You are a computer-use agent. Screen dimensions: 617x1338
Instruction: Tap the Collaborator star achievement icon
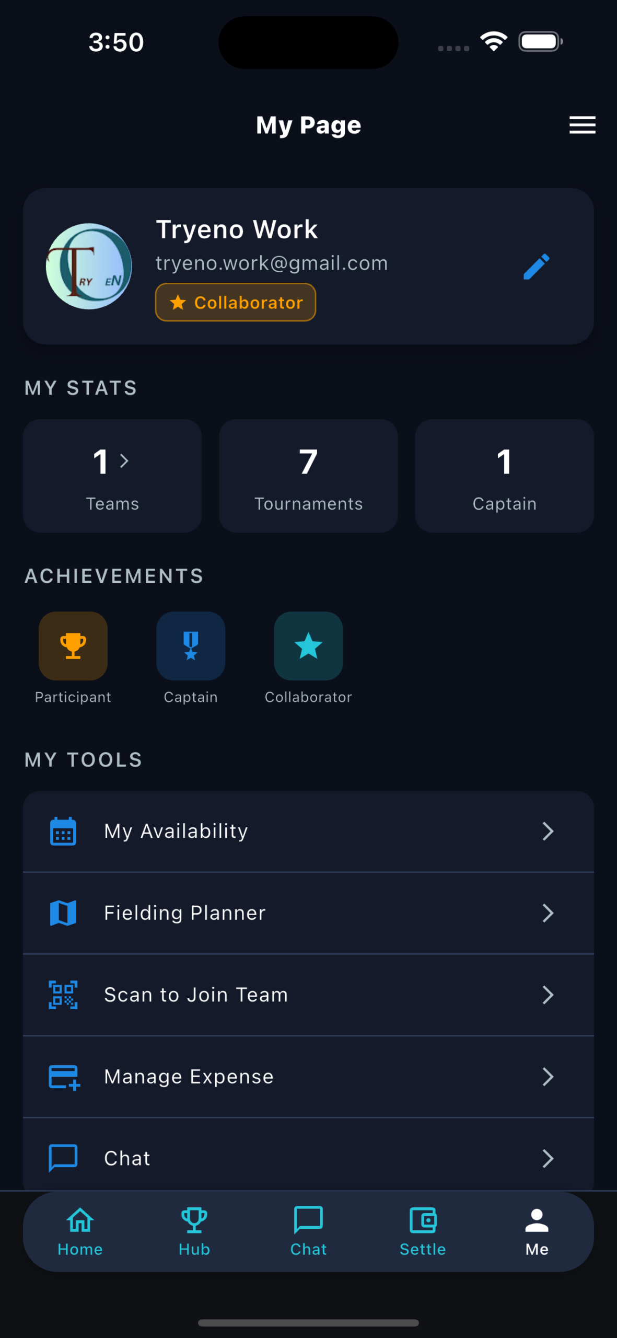pyautogui.click(x=308, y=646)
